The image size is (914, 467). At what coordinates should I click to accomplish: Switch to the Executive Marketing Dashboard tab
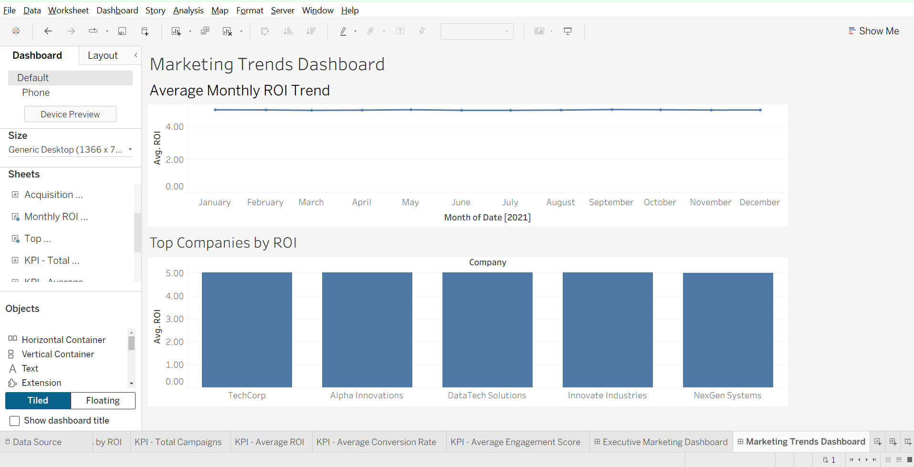[661, 442]
